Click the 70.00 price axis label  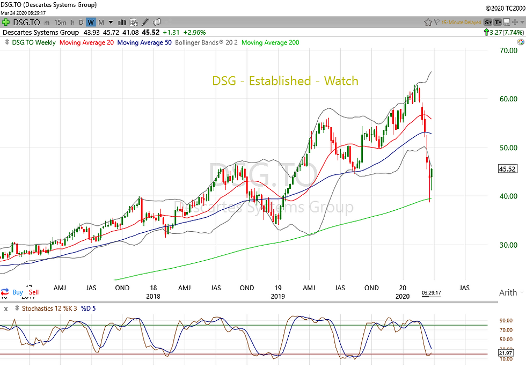coord(509,50)
